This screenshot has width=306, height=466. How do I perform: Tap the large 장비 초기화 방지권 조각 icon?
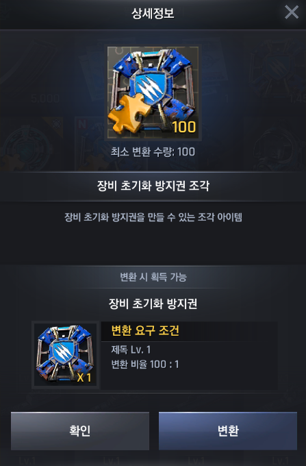click(x=153, y=93)
